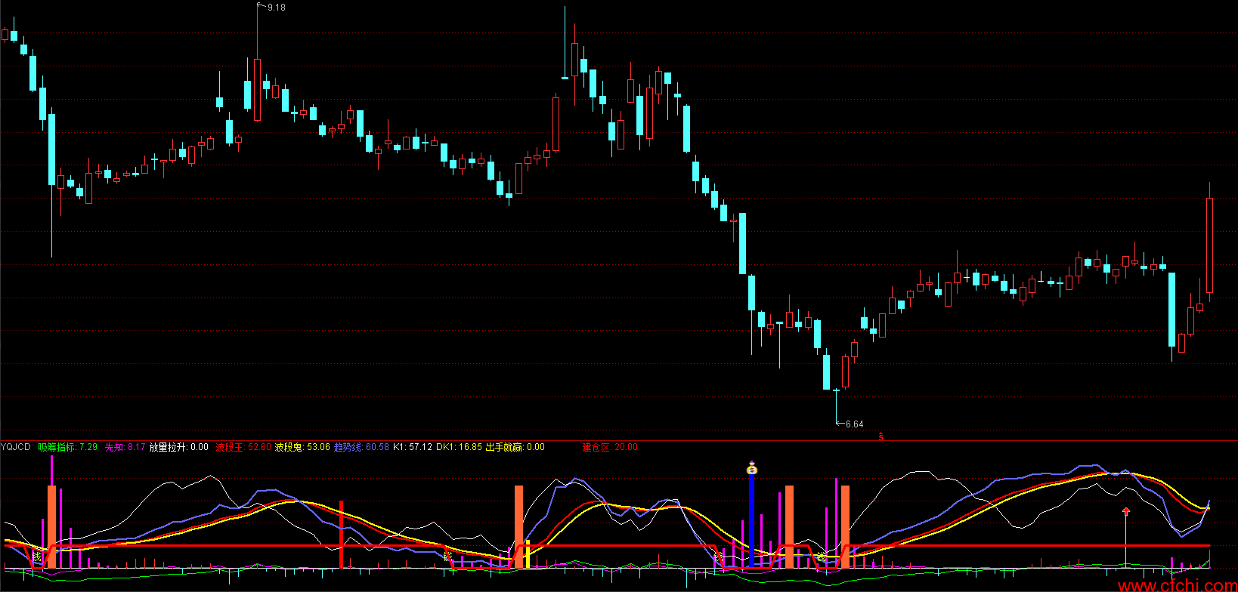Viewport: 1238px width, 592px height.
Task: Click the short yellow bar in the indicator
Action: (x=527, y=554)
